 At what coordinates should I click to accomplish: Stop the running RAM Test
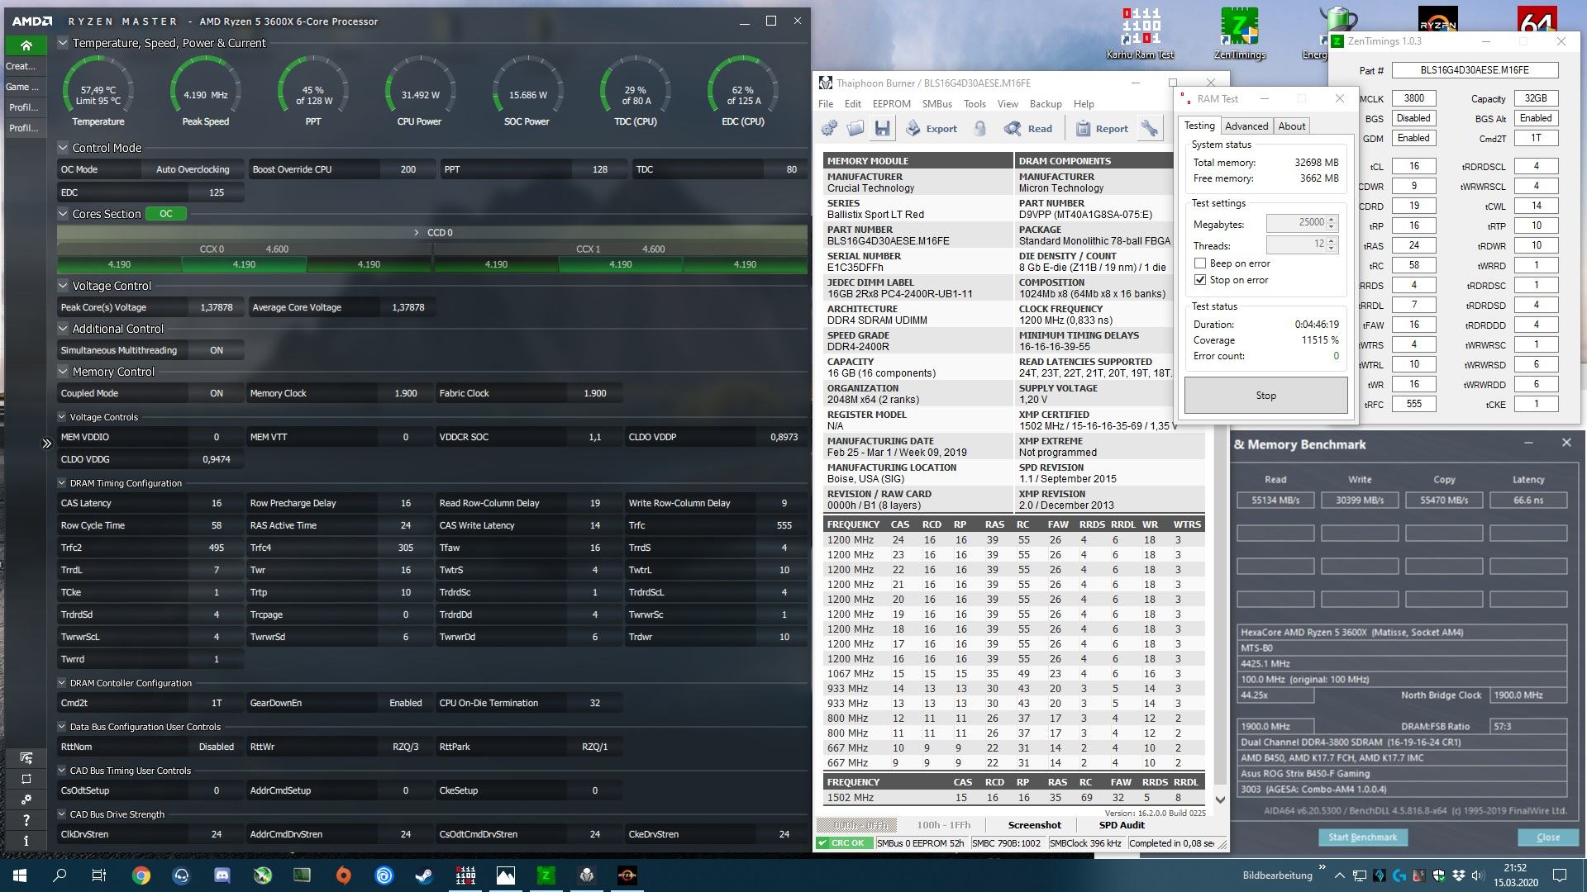(x=1265, y=396)
